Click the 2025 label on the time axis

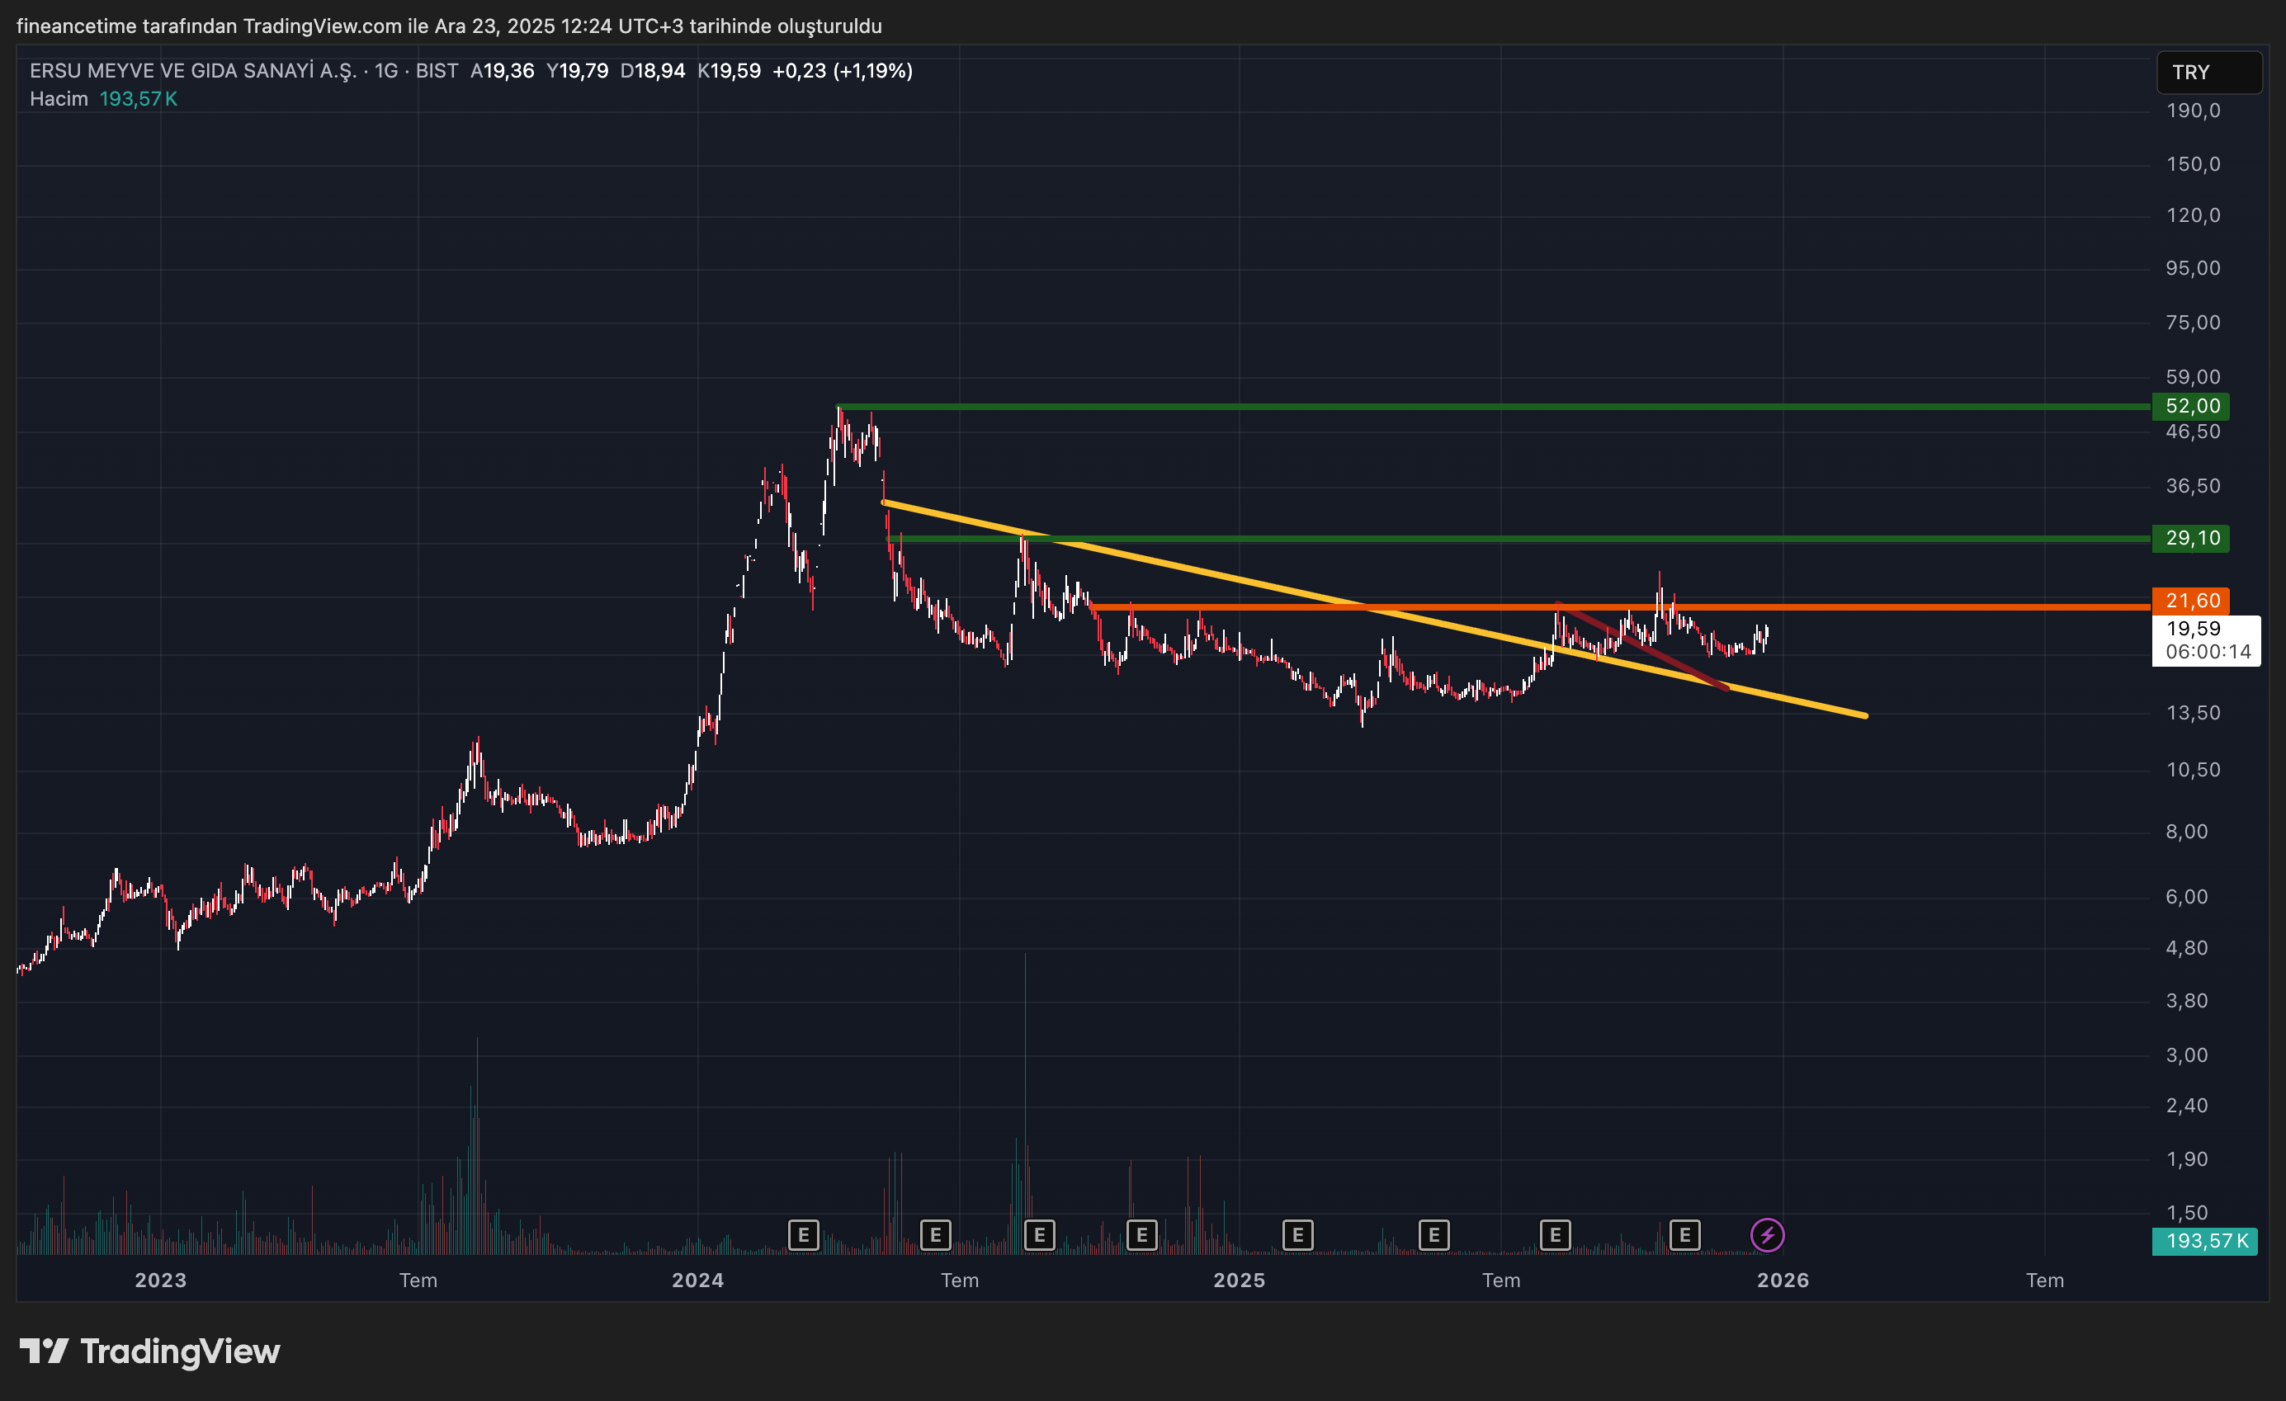[x=1239, y=1281]
